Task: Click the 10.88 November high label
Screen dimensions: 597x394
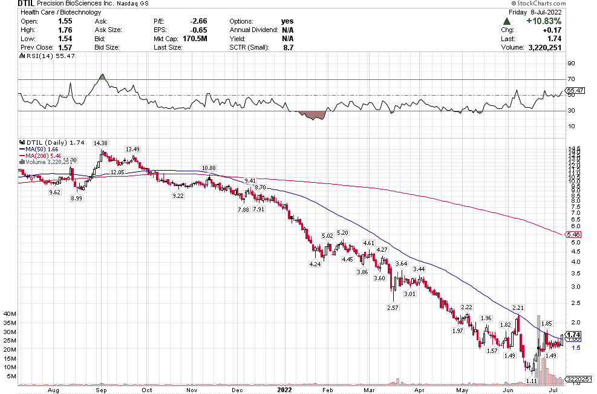Action: pyautogui.click(x=209, y=168)
